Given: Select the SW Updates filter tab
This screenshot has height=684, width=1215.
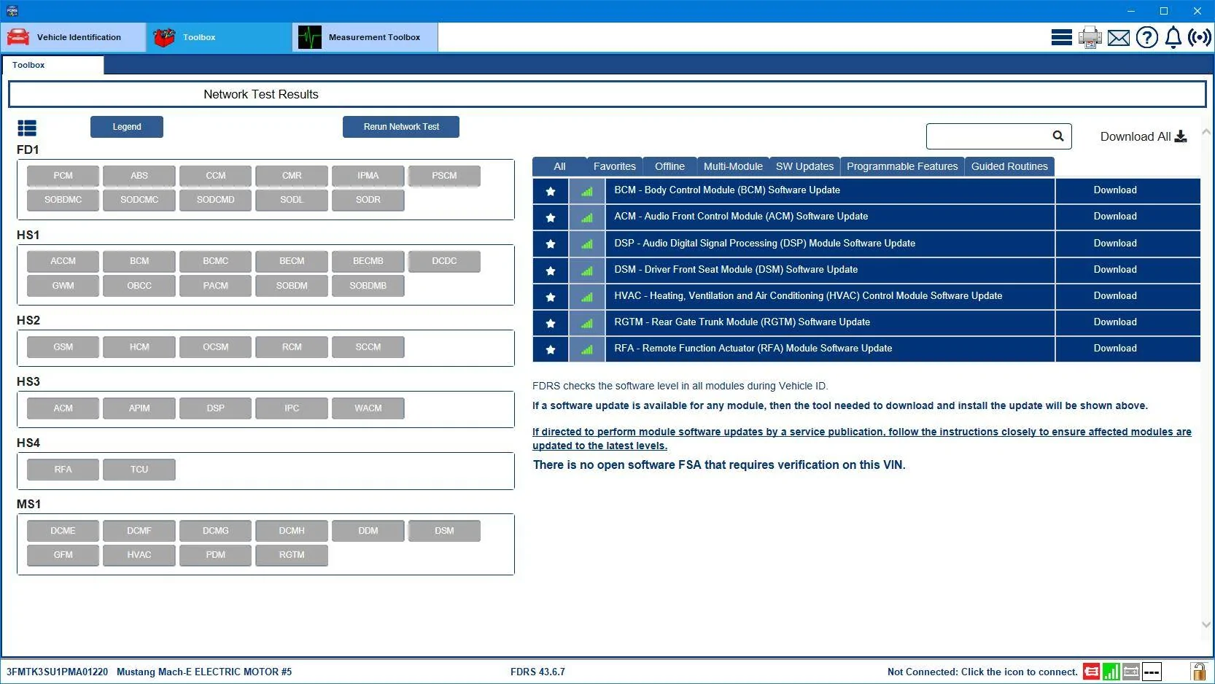Looking at the screenshot, I should [x=804, y=166].
